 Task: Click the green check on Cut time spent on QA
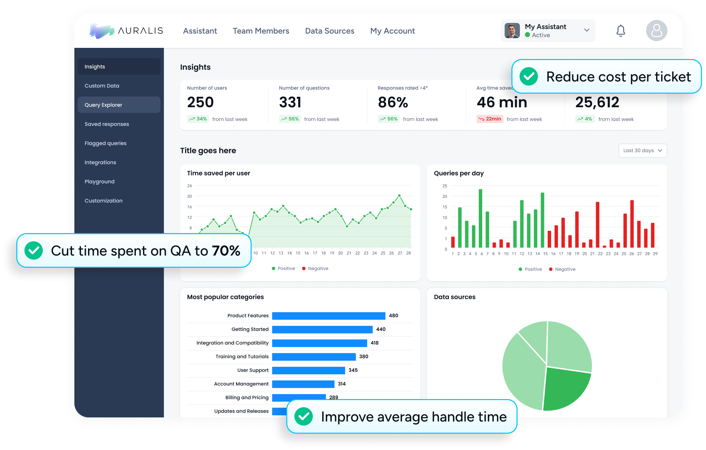click(x=34, y=251)
